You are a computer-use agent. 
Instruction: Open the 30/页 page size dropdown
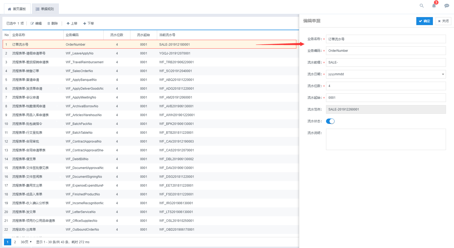click(x=26, y=242)
